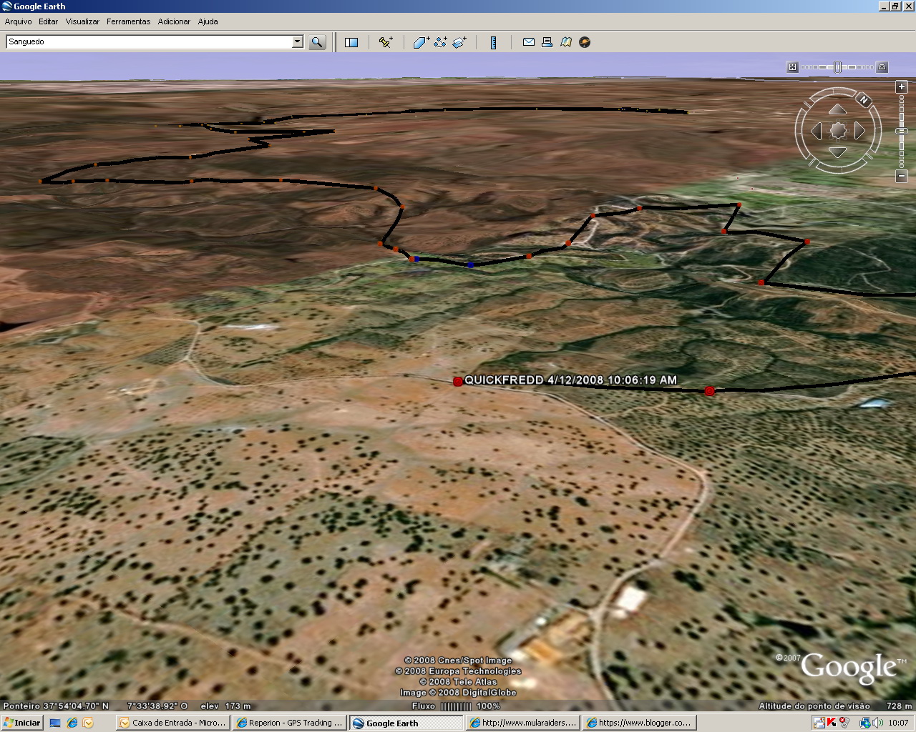Open the Editar menu

coord(49,21)
